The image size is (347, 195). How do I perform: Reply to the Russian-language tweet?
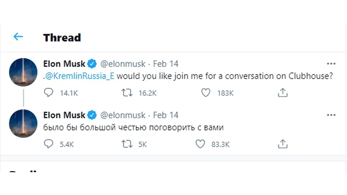49,144
